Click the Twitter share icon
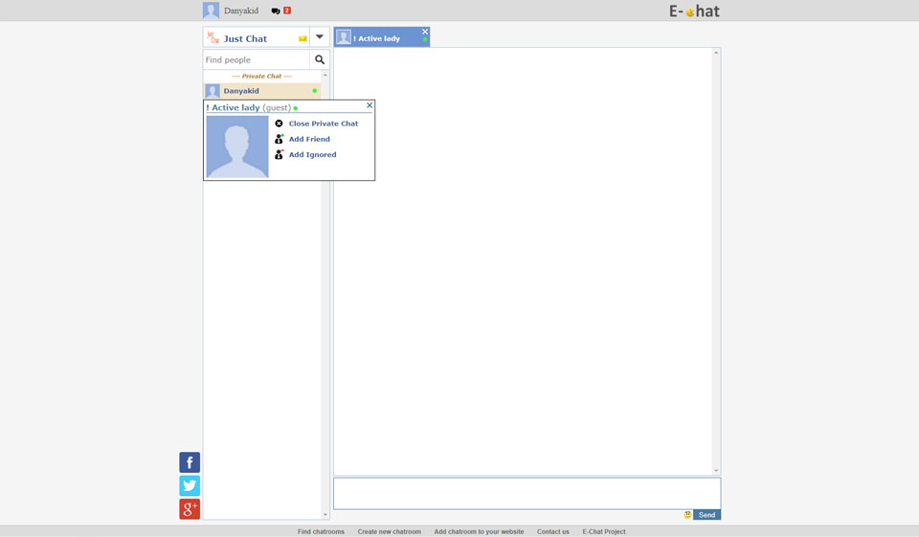 190,485
